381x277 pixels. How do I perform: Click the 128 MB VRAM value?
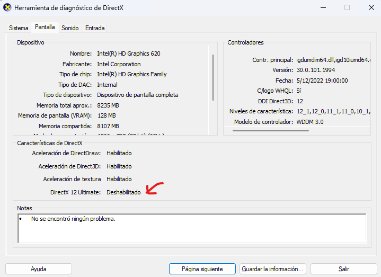107,115
